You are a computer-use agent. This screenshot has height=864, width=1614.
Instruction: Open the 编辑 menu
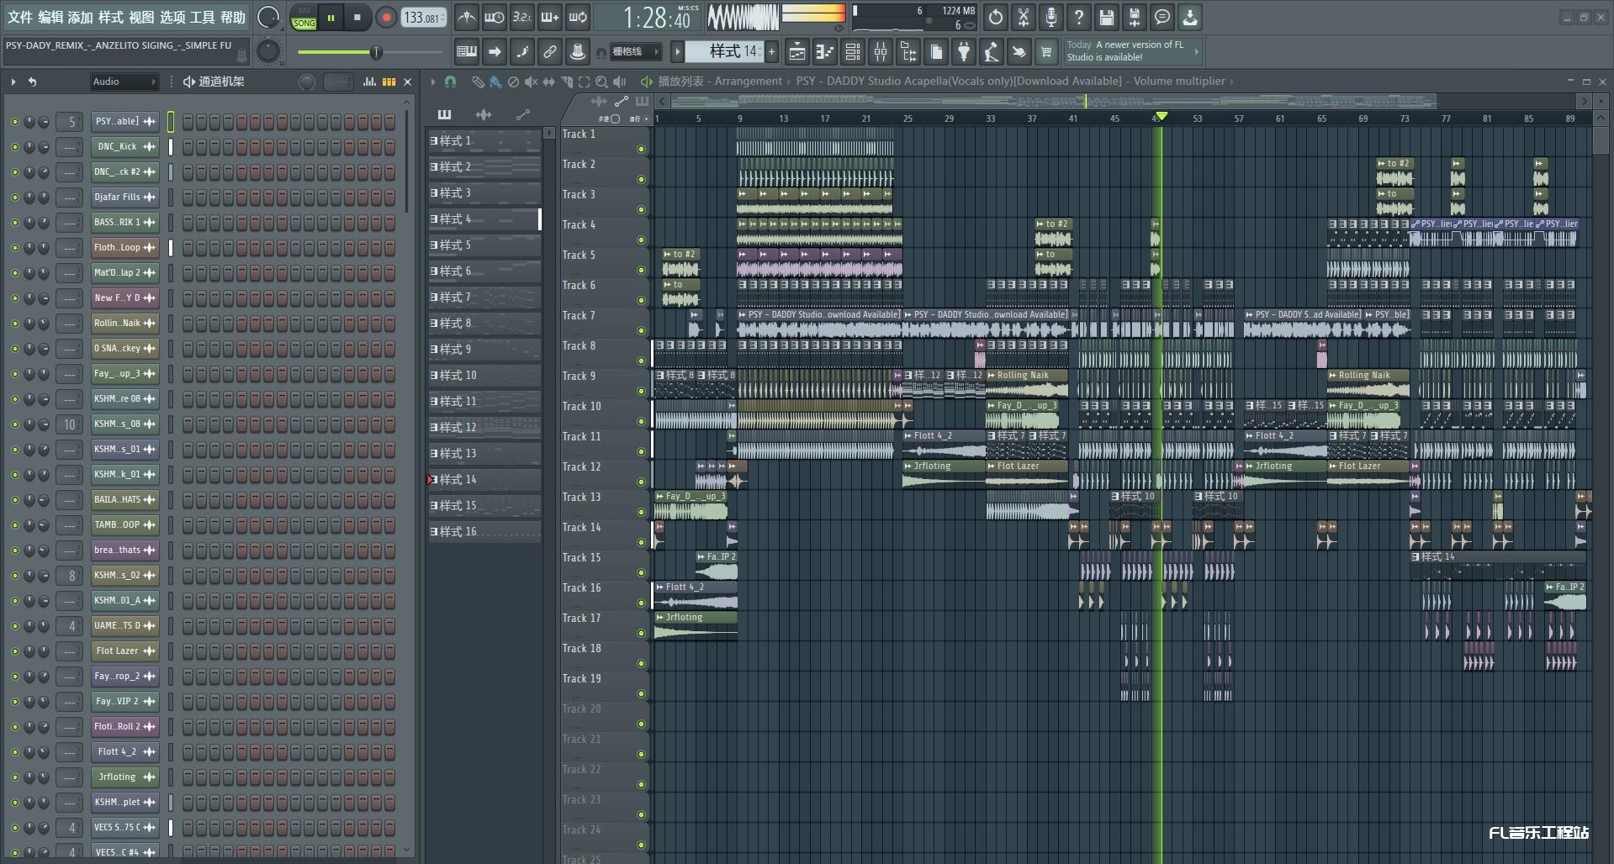coord(50,17)
